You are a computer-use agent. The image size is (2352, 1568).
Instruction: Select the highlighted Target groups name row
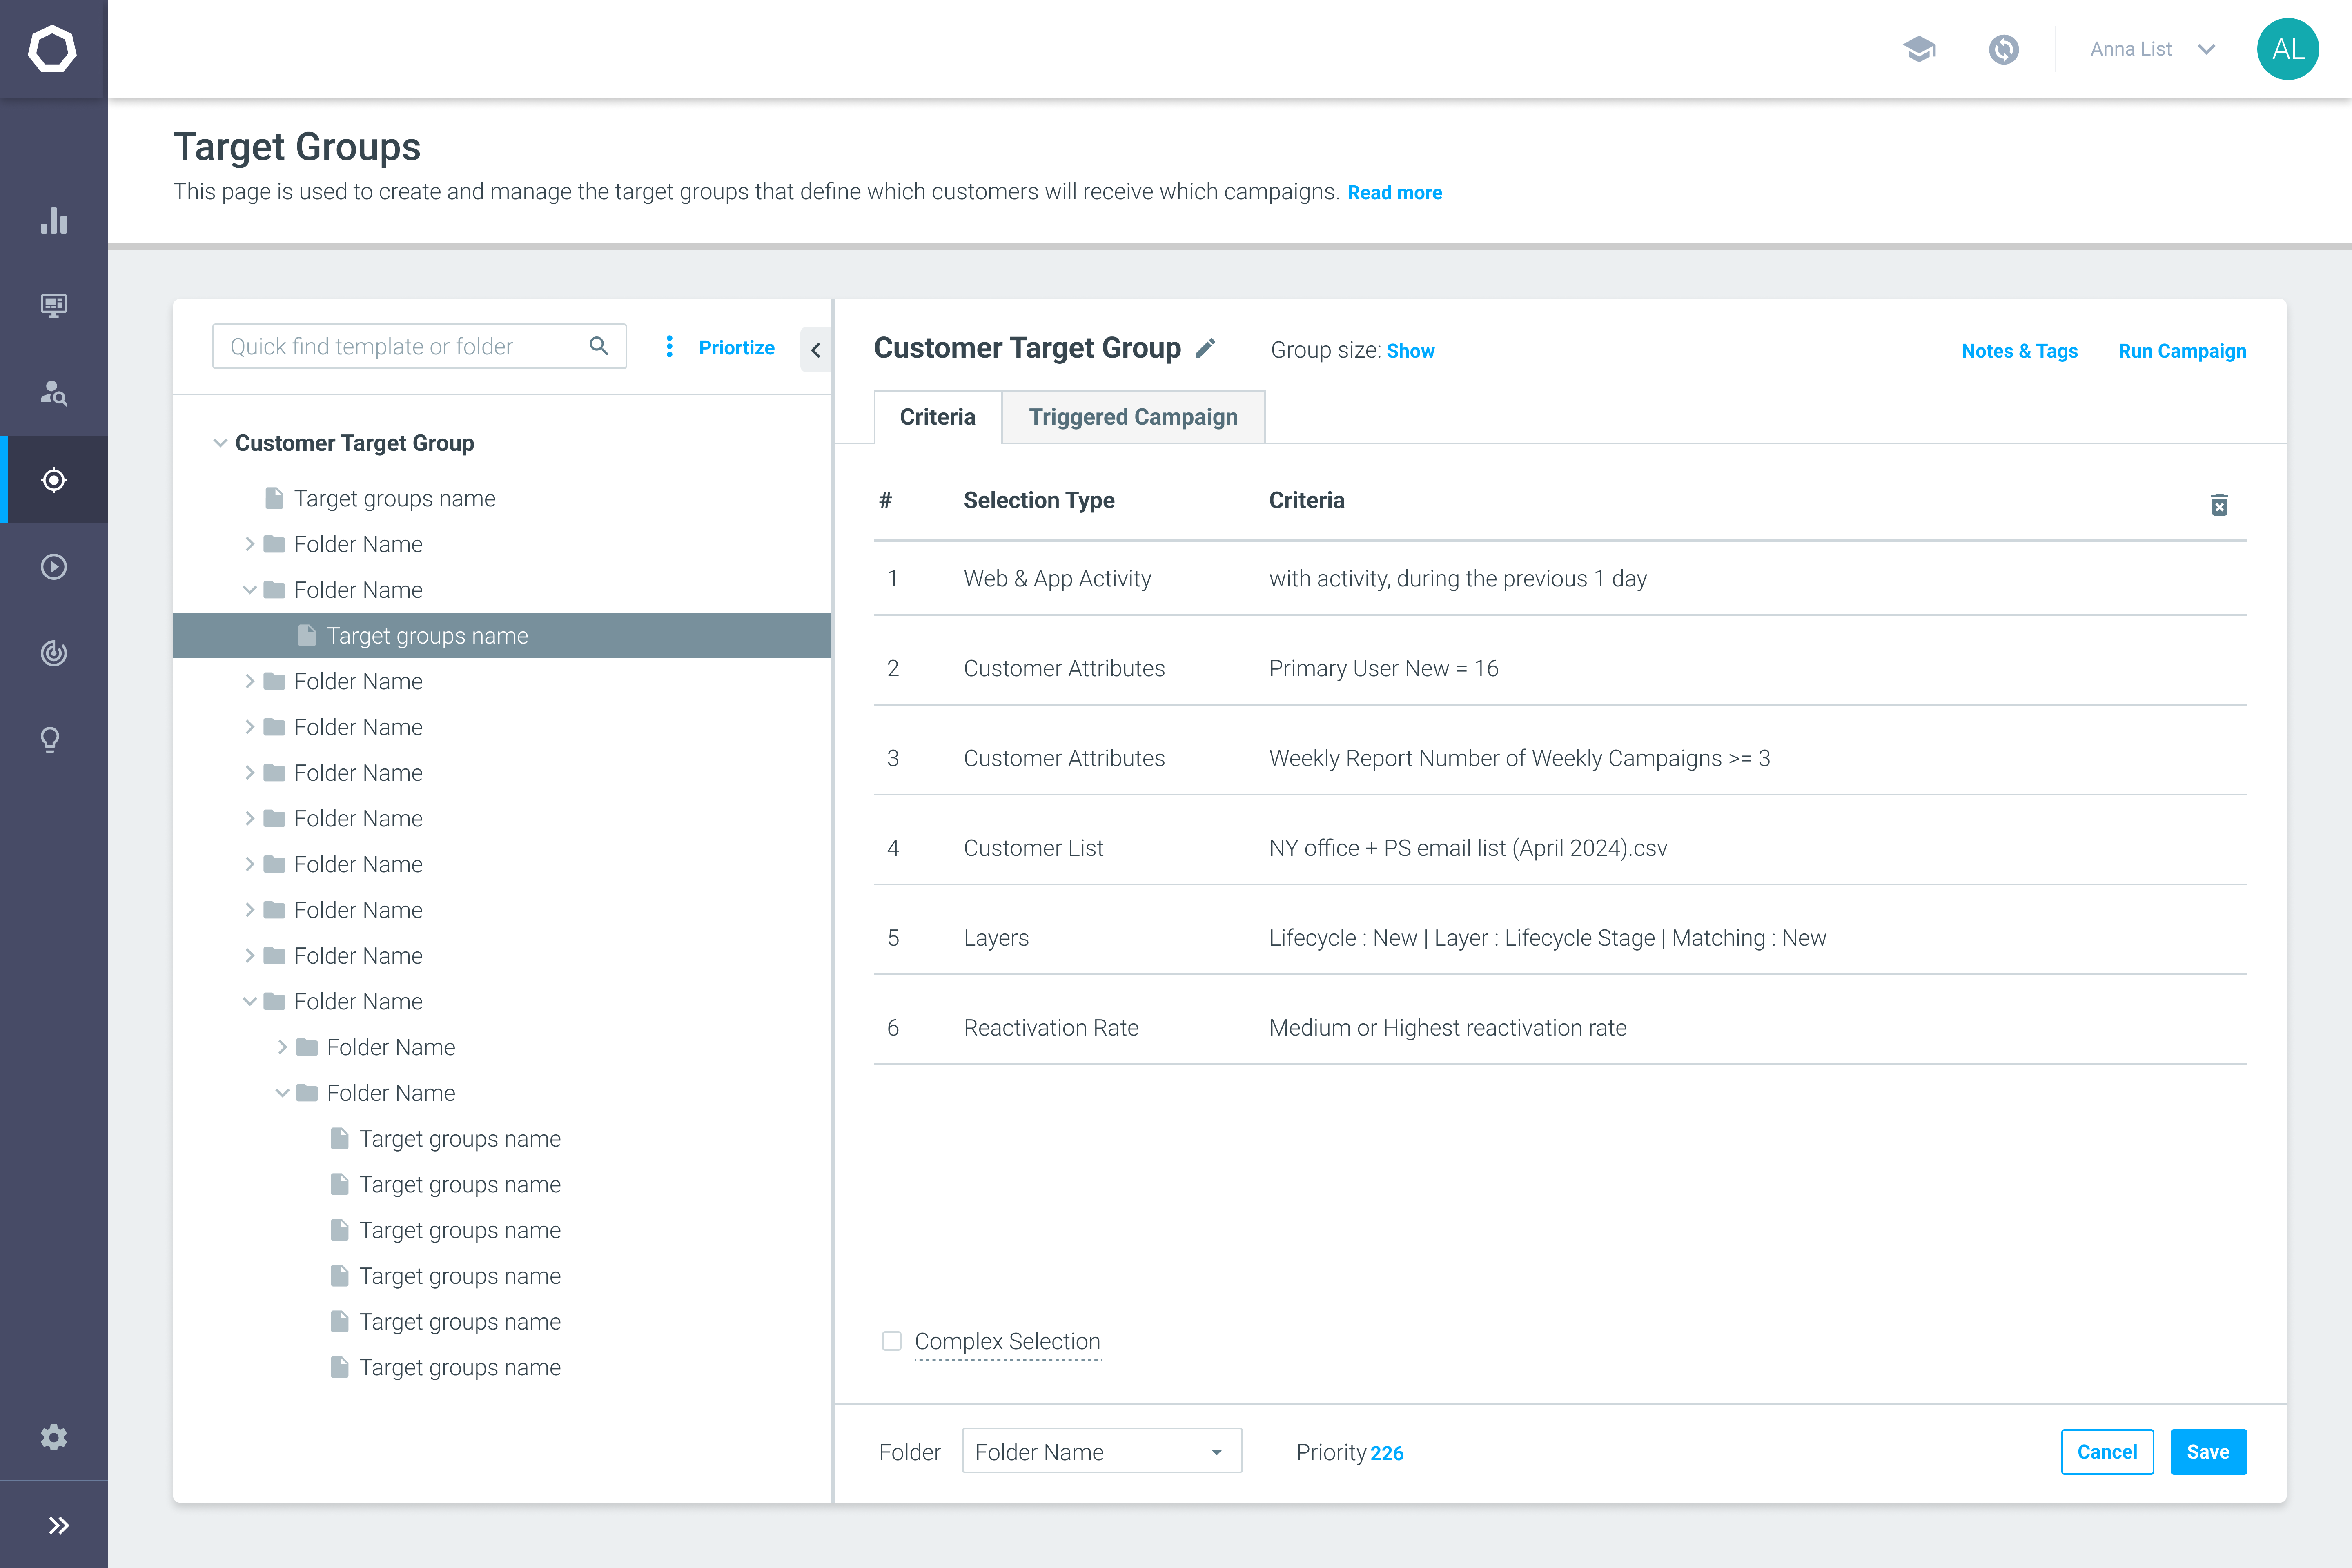(x=502, y=635)
